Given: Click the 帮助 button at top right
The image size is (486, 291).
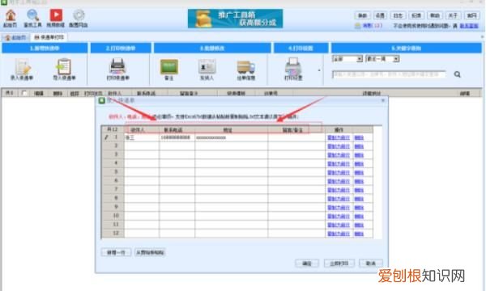Looking at the screenshot, I should tap(435, 15).
